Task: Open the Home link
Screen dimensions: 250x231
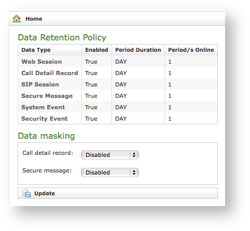Action: [34, 19]
